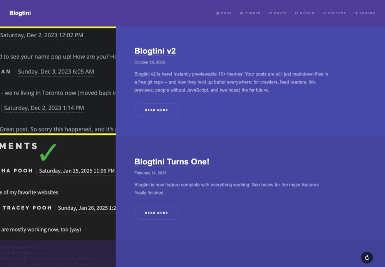Open the Blogtini Turns One! post title
Image resolution: width=385 pixels, height=267 pixels.
coord(172,162)
